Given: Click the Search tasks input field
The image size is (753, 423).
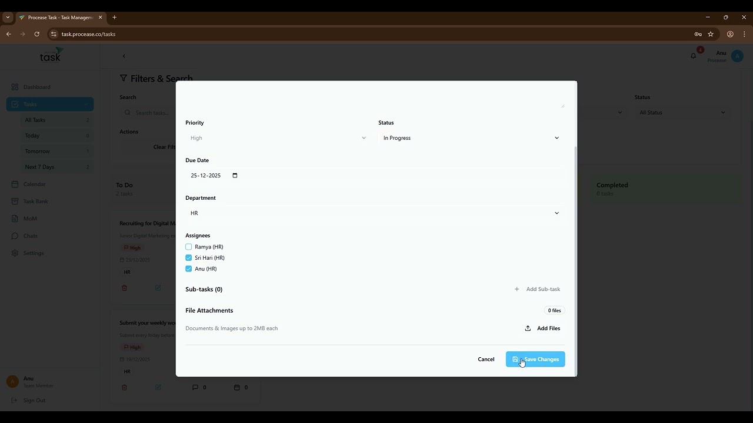Looking at the screenshot, I should [x=148, y=112].
